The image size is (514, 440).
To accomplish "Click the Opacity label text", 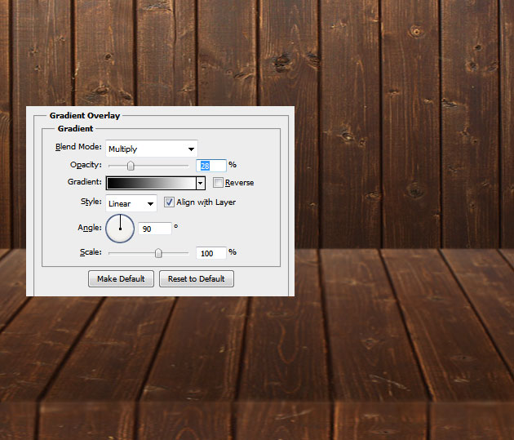I will tap(86, 165).
